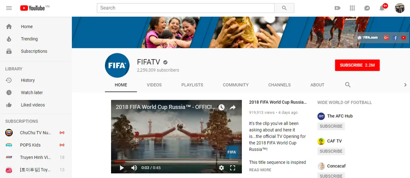Open Truyen Hinh Vi subscription
This screenshot has width=410, height=178.
pos(36,157)
